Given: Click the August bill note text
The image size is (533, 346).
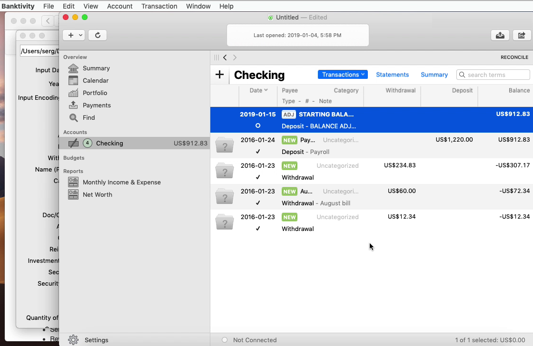Looking at the screenshot, I should [335, 203].
